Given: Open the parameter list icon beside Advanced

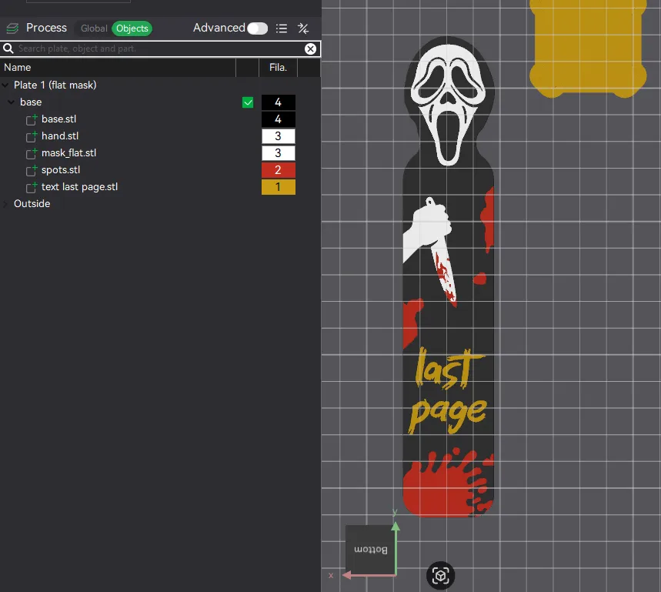Looking at the screenshot, I should pyautogui.click(x=282, y=28).
